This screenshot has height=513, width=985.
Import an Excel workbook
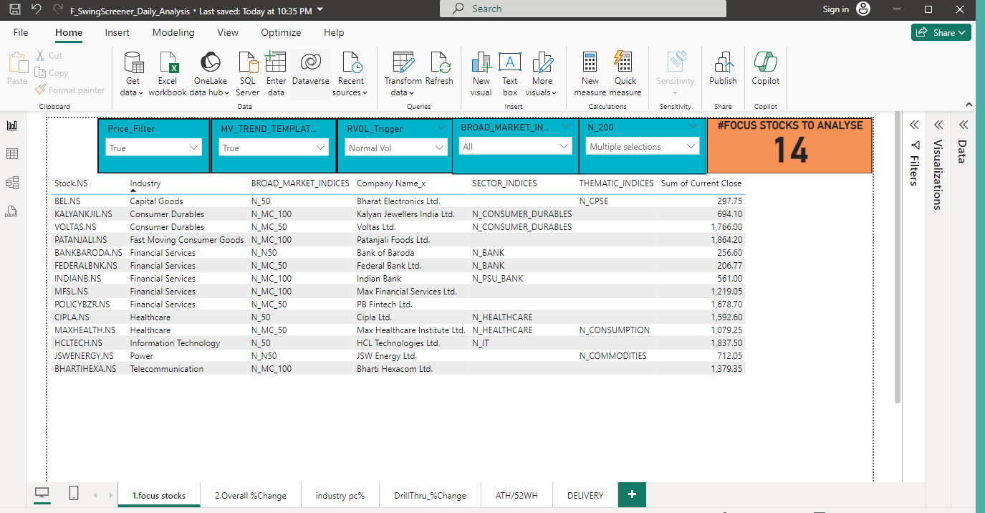(168, 75)
